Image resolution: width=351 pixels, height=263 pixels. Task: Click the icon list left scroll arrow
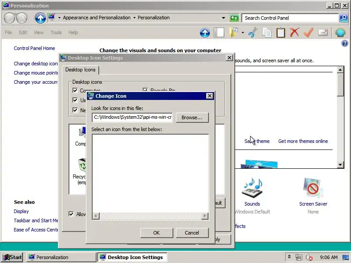96,216
